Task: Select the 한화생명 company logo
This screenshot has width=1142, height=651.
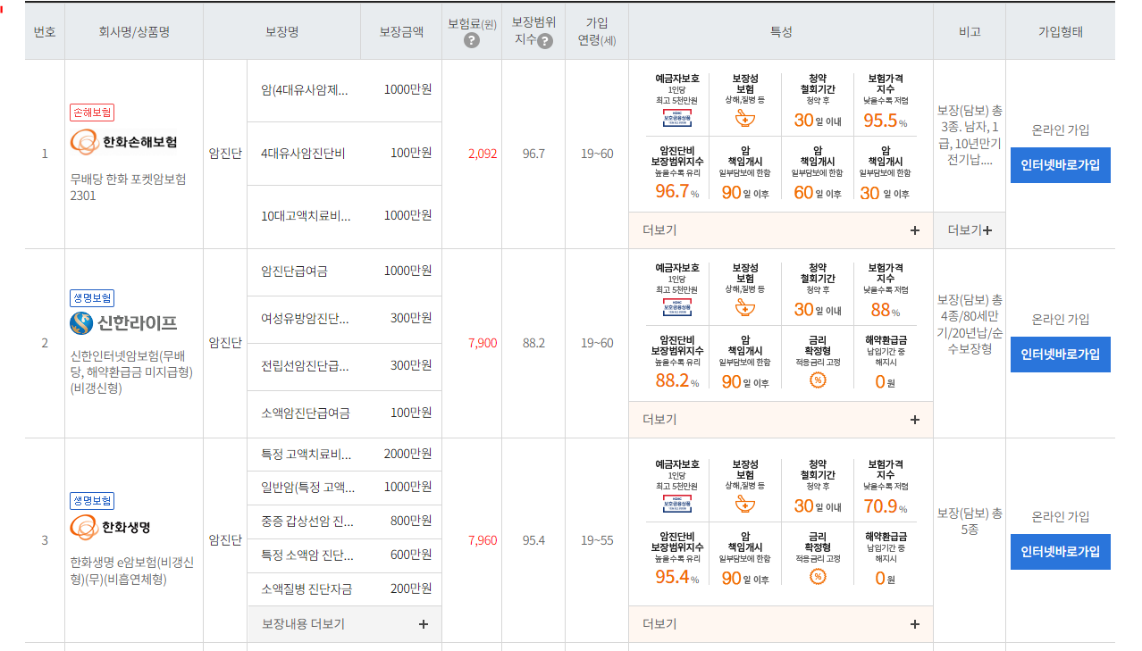Action: [x=110, y=527]
